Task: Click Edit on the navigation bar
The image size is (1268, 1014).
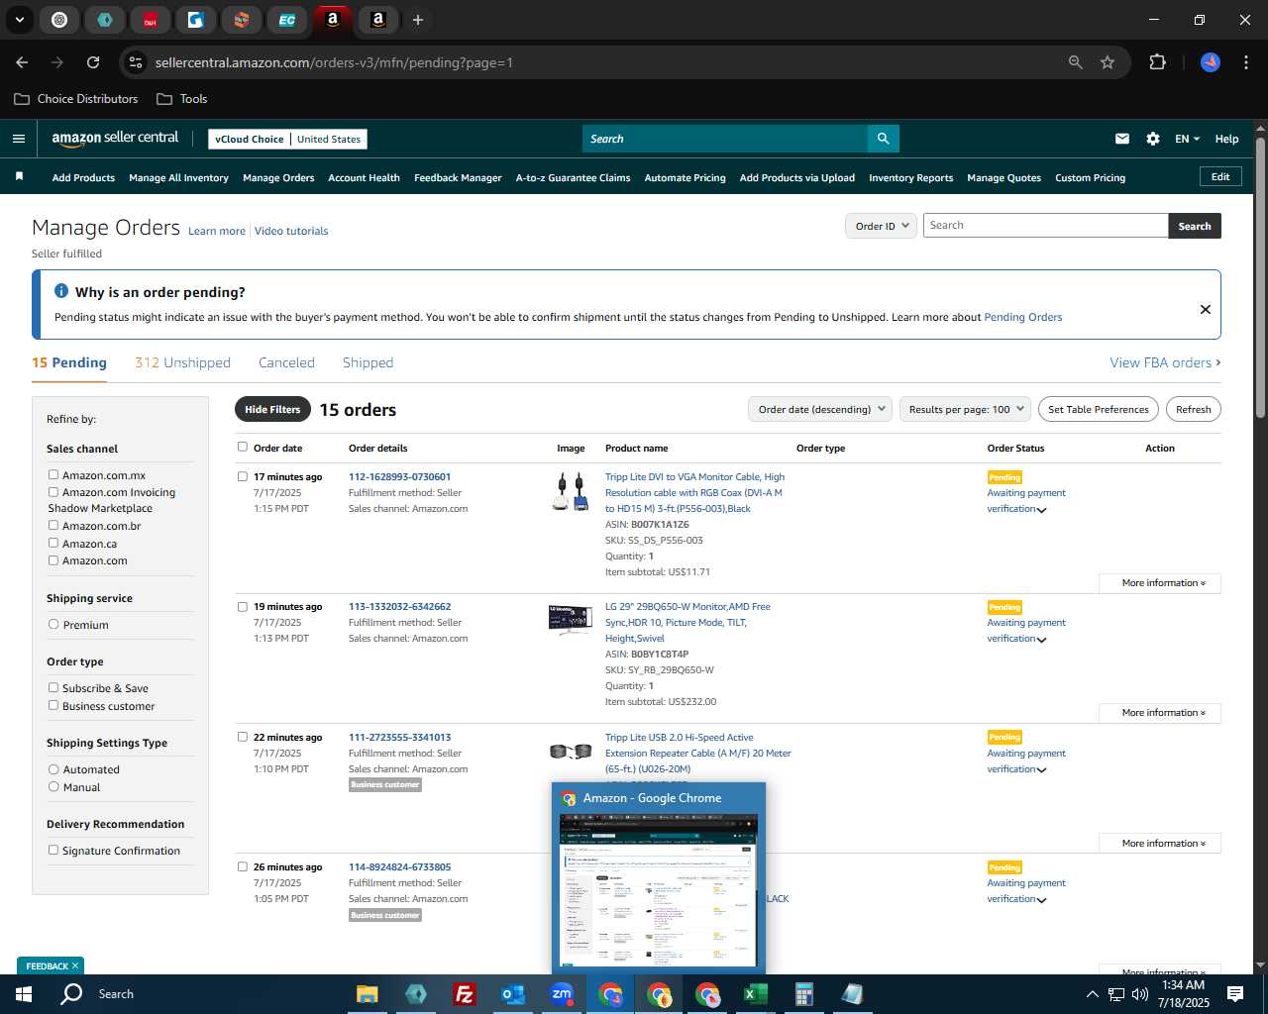Action: point(1220,176)
